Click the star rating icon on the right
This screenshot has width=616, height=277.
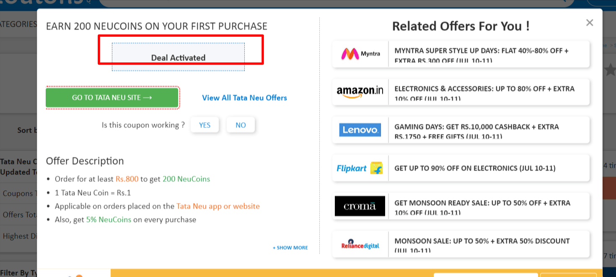click(x=611, y=70)
